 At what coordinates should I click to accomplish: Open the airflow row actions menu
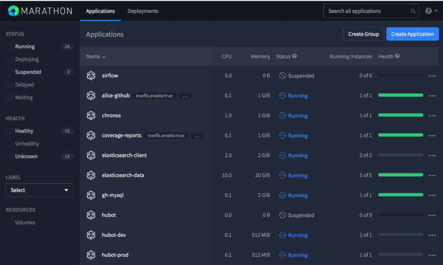(432, 76)
